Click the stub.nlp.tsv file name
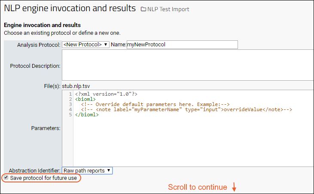Screen dimensions: 314x194 coord(76,86)
